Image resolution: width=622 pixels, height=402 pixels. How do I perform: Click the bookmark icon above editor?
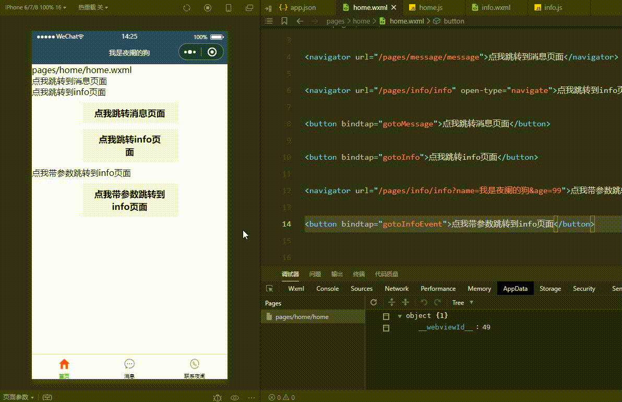(284, 21)
